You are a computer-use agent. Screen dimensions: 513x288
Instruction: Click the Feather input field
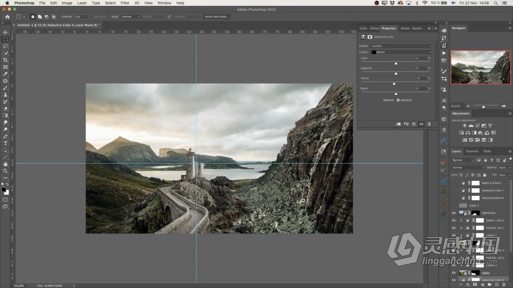click(81, 17)
